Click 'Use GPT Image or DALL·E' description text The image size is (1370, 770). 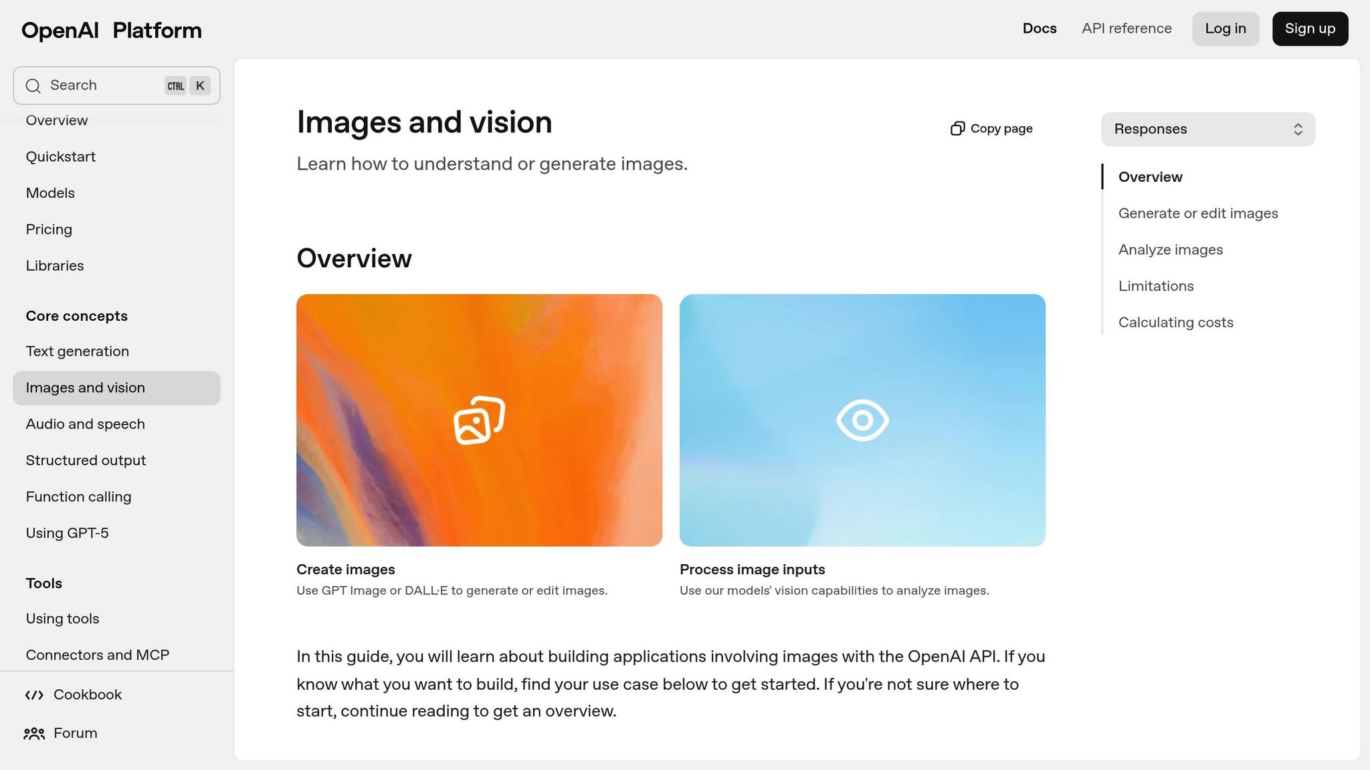pyautogui.click(x=452, y=591)
